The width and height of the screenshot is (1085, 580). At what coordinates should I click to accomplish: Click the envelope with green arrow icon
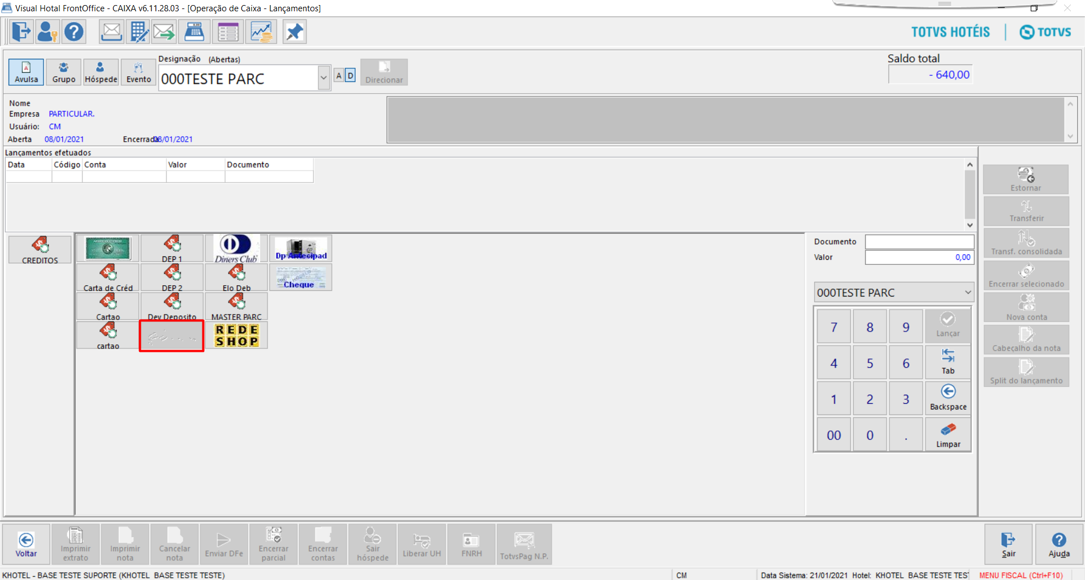coord(164,32)
